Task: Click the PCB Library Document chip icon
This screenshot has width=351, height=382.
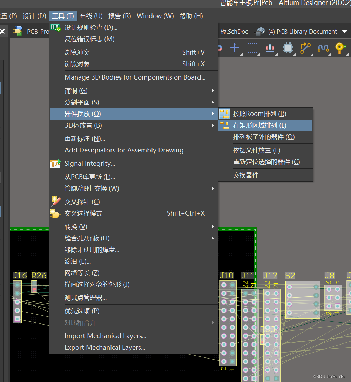Action: coord(260,32)
